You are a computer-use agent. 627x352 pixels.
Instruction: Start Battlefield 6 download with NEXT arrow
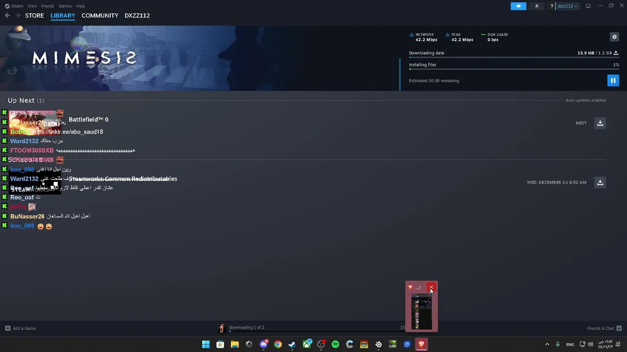[x=600, y=123]
